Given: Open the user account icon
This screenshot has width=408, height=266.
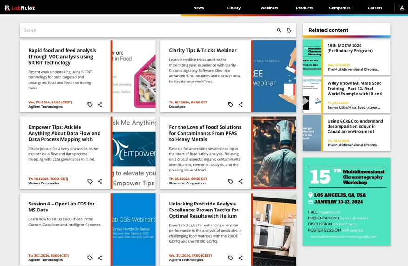Looking at the screenshot, I should coord(402,8).
